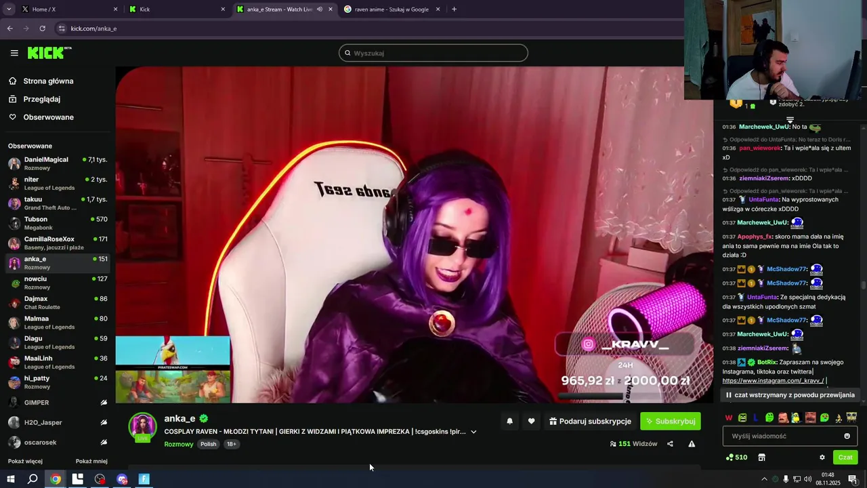Click the report warning triangle icon

coord(692,444)
